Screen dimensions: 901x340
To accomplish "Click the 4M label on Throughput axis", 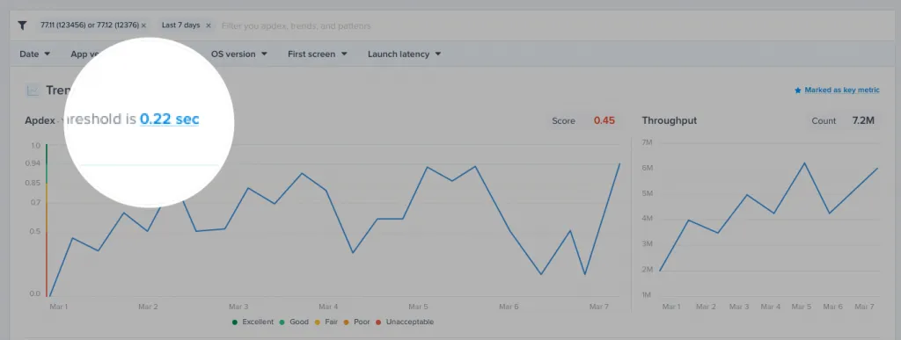I will coord(648,219).
